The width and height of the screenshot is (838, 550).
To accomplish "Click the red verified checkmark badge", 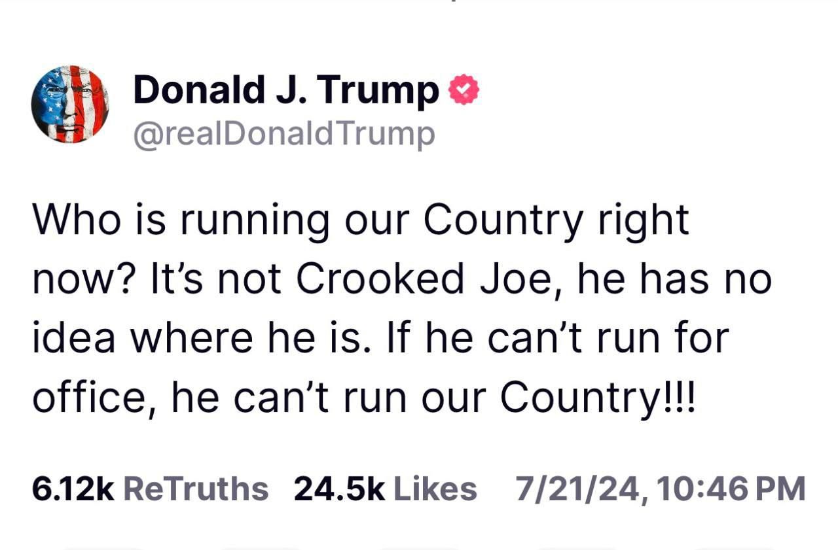I will click(x=463, y=91).
